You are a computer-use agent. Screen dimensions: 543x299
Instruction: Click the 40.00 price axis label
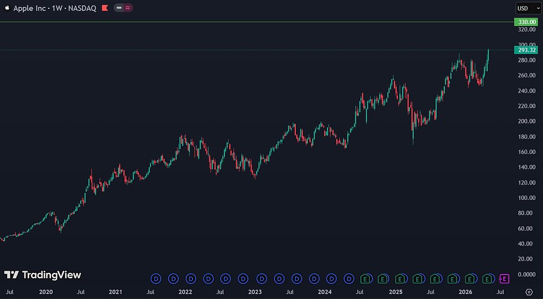pyautogui.click(x=526, y=244)
